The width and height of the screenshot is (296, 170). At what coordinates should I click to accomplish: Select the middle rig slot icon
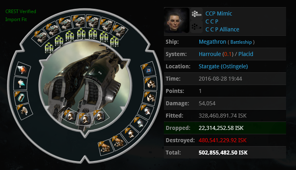tap(84, 119)
